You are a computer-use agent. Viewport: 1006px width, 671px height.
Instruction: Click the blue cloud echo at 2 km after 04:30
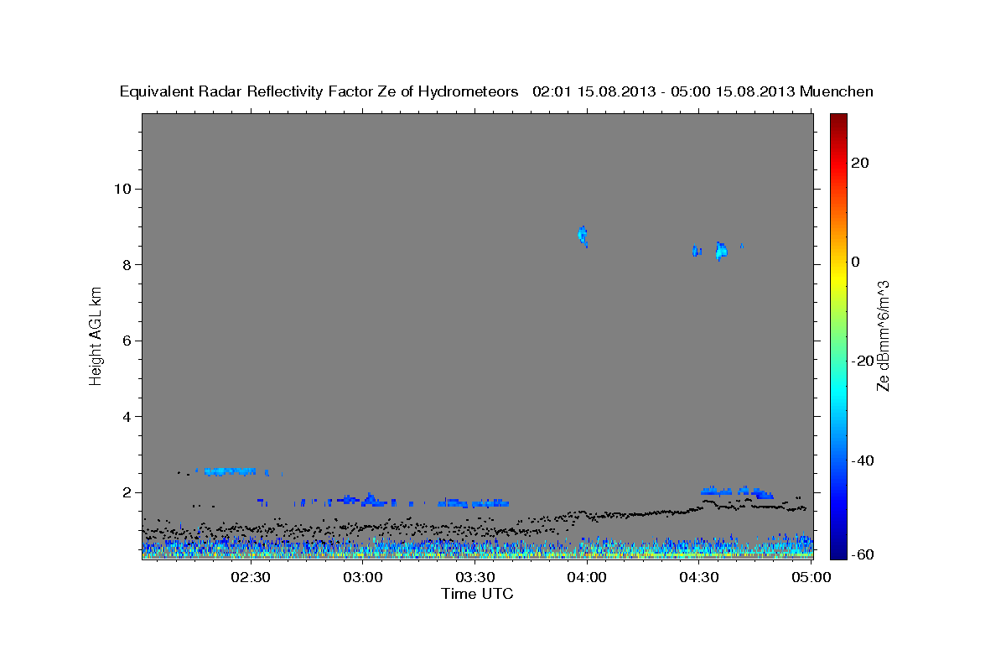click(735, 492)
